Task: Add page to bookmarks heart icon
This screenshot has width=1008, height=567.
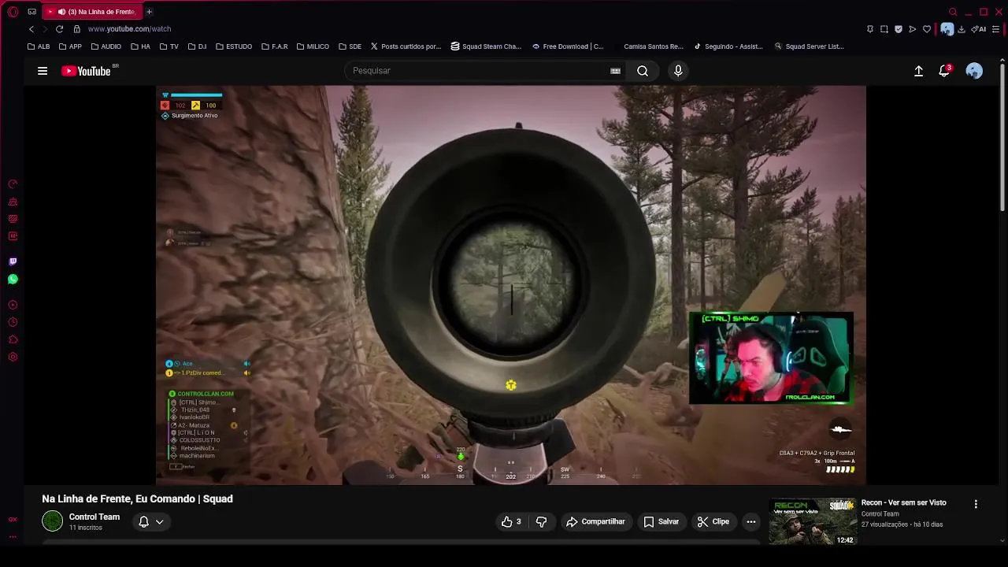Action: [927, 29]
